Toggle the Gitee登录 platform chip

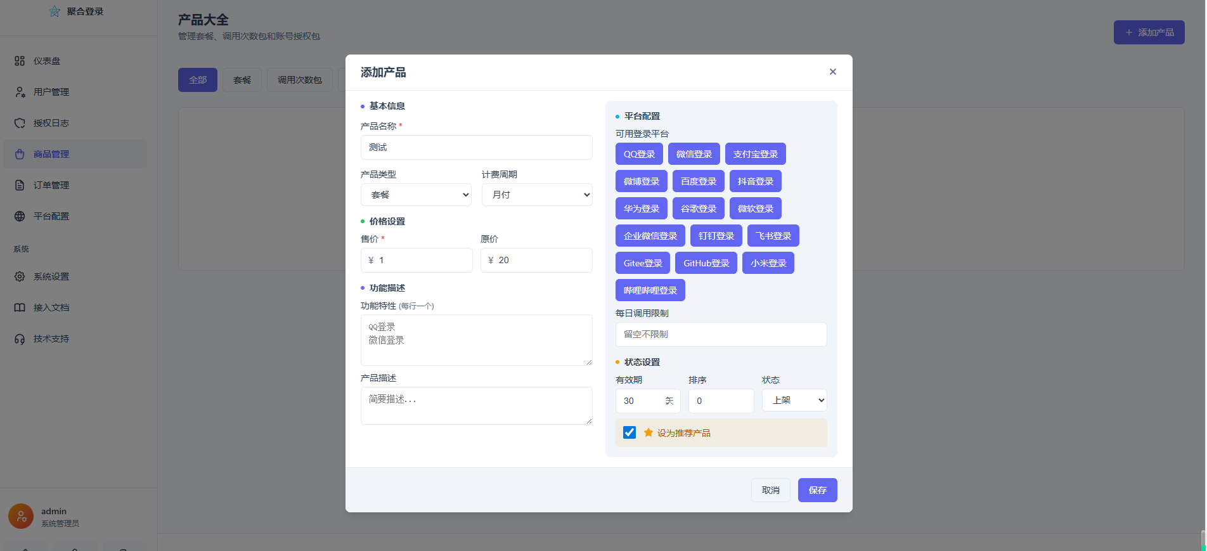[643, 263]
